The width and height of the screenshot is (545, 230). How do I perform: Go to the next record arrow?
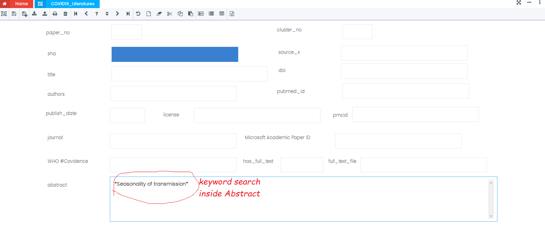[x=118, y=14]
